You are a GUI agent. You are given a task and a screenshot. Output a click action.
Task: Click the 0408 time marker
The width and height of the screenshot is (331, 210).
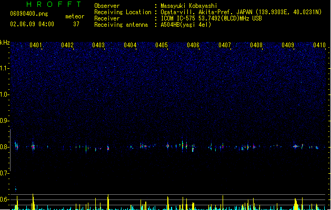click(256, 45)
